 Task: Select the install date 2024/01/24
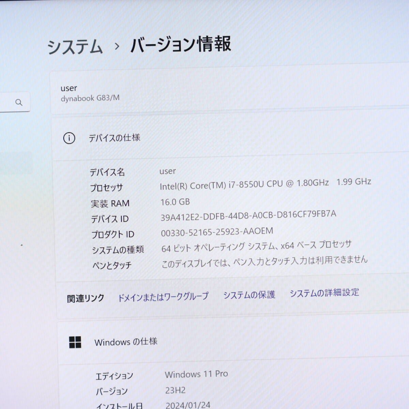pyautogui.click(x=188, y=405)
